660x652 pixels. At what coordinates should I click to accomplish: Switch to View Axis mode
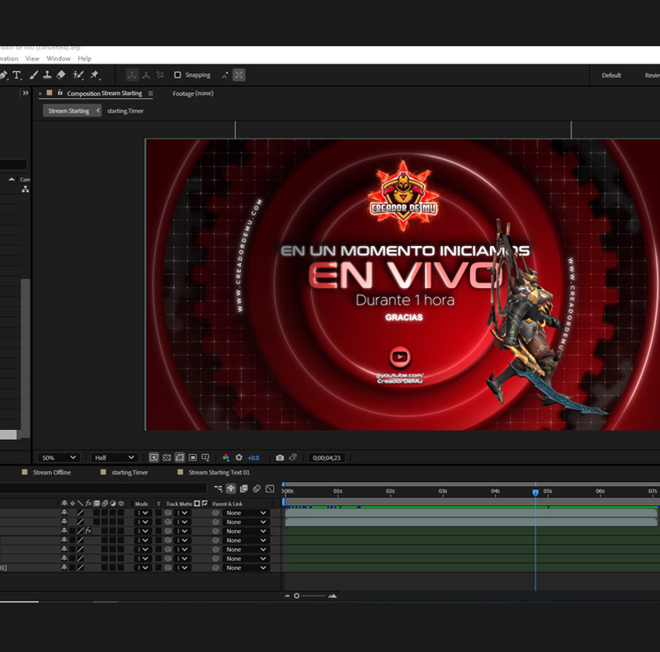[x=160, y=75]
